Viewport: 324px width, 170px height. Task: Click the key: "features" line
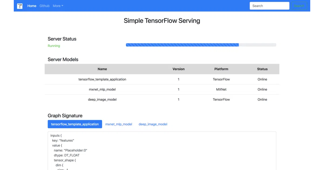(x=63, y=140)
